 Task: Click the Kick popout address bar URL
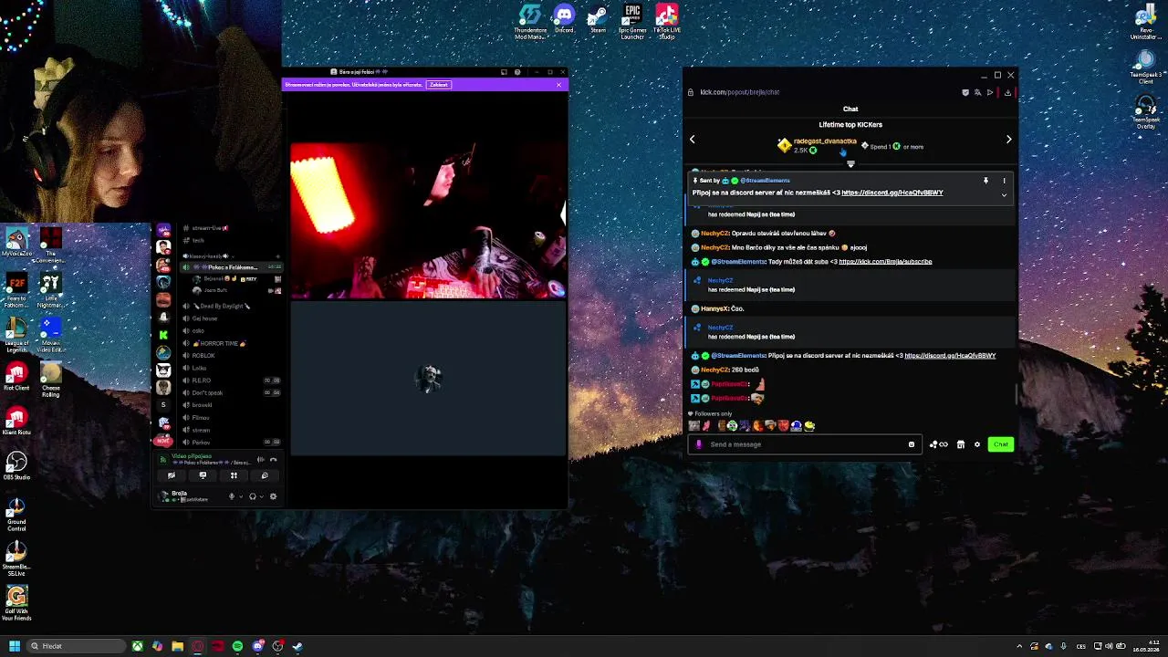[x=739, y=92]
